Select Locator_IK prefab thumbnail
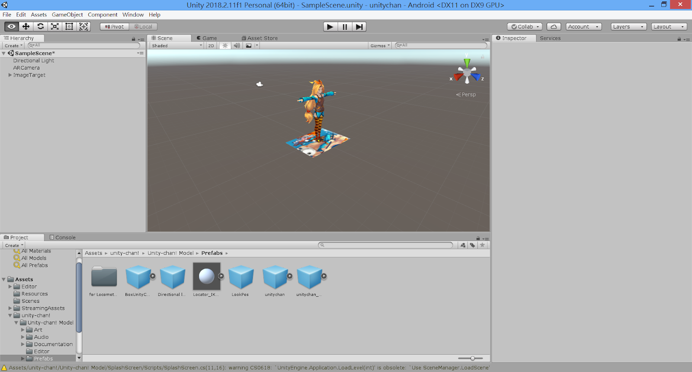692x372 pixels. (x=206, y=276)
